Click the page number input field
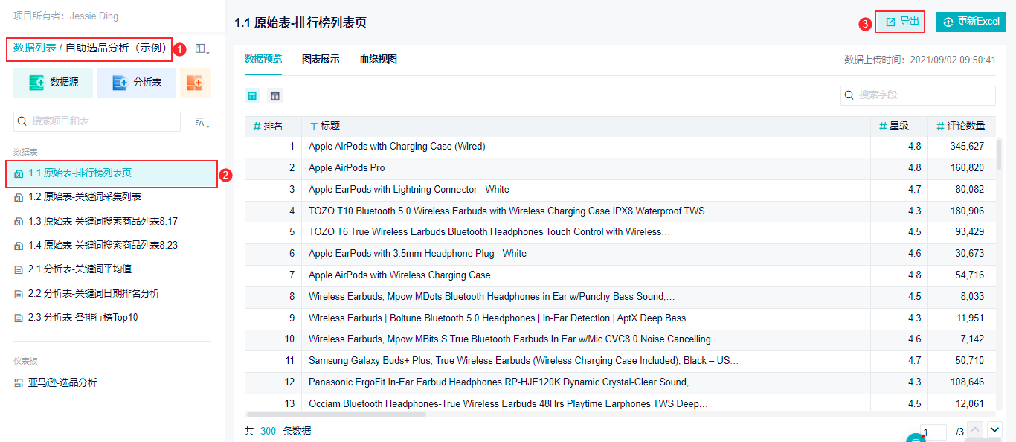This screenshot has height=442, width=1016. pos(933,432)
